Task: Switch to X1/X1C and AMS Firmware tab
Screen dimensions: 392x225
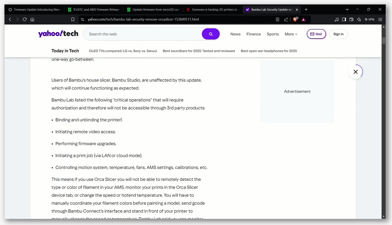Action: pos(94,10)
